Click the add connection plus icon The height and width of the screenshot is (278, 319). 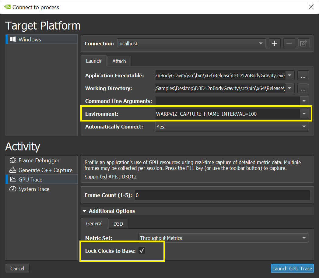point(274,44)
